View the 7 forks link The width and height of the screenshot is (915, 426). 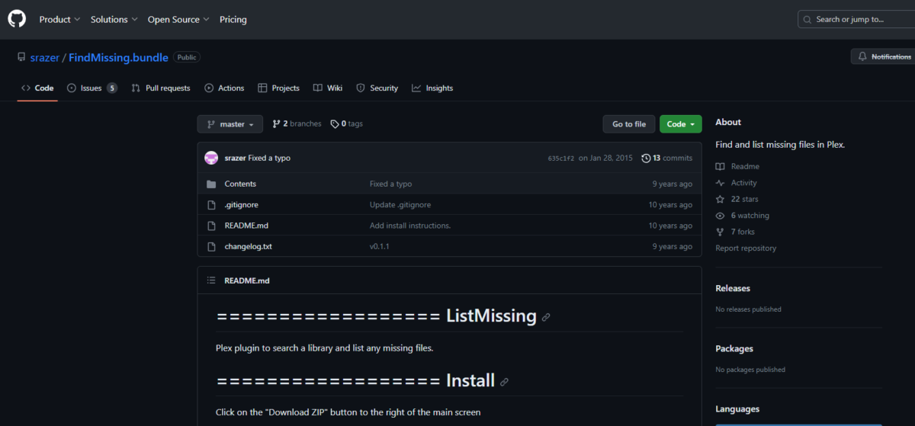pos(735,232)
